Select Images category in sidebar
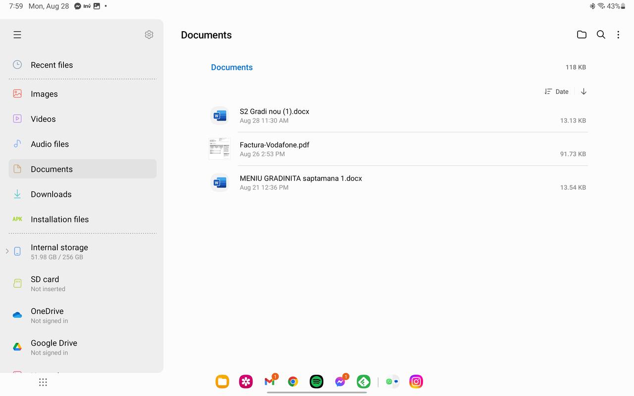The width and height of the screenshot is (634, 396). [x=44, y=94]
